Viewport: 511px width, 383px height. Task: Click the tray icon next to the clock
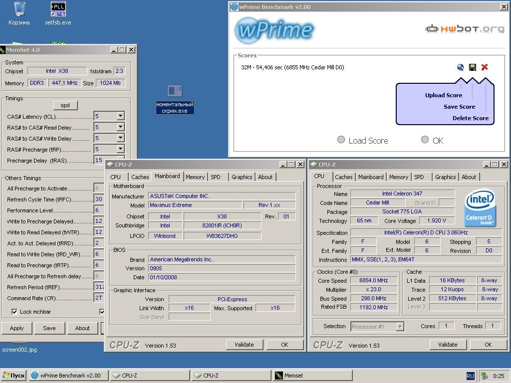pyautogui.click(x=484, y=376)
